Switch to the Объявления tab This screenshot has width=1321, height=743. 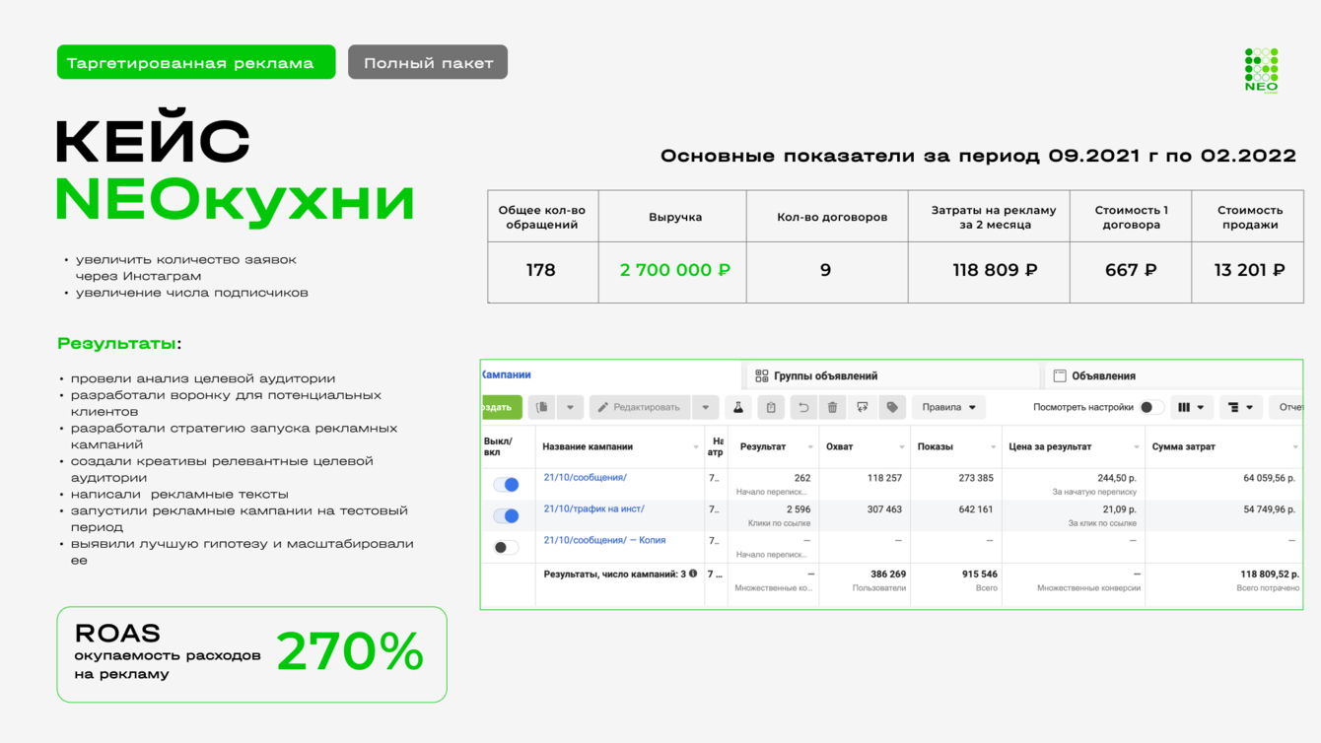coord(1173,375)
